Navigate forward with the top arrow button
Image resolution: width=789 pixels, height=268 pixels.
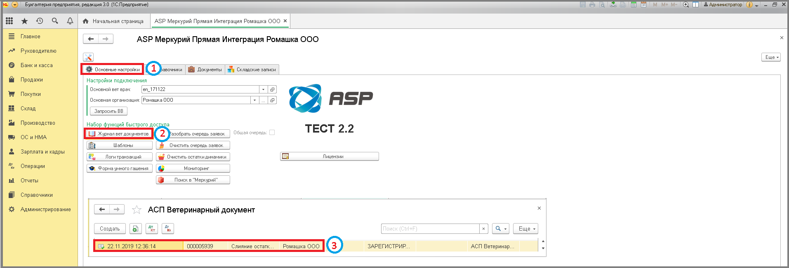coord(106,39)
